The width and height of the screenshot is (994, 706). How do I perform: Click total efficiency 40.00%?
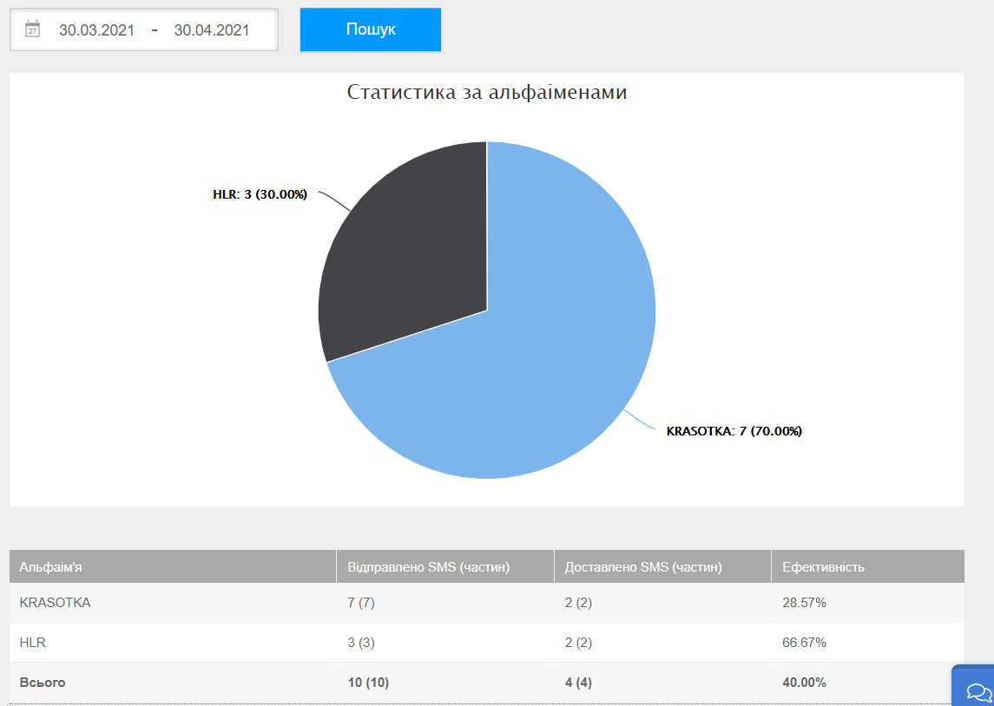pos(805,683)
